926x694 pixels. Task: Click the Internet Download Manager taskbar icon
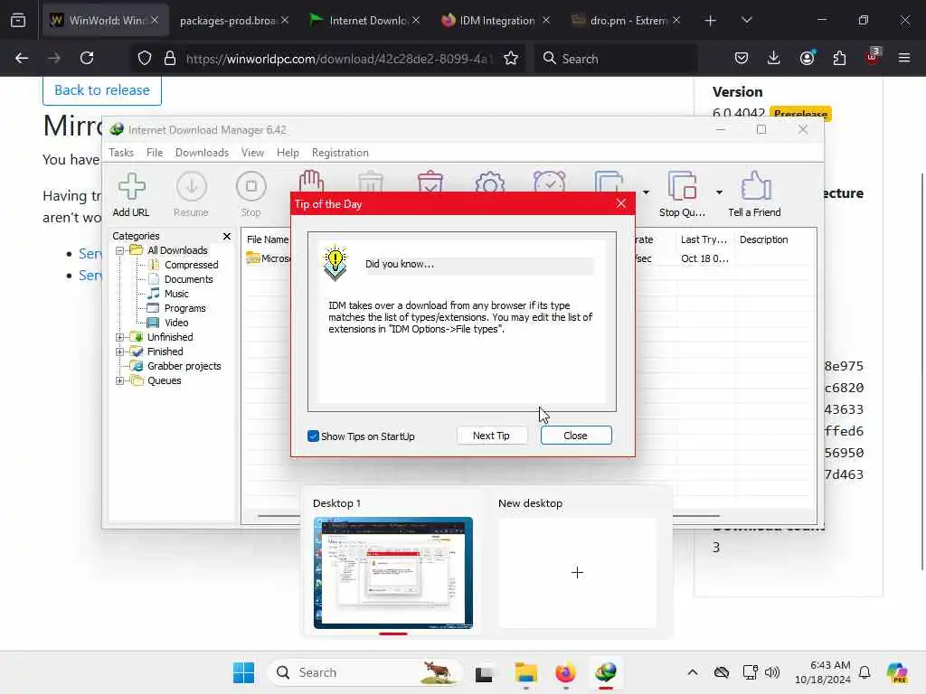click(606, 672)
